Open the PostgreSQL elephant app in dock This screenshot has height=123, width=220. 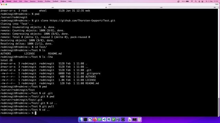(109, 119)
